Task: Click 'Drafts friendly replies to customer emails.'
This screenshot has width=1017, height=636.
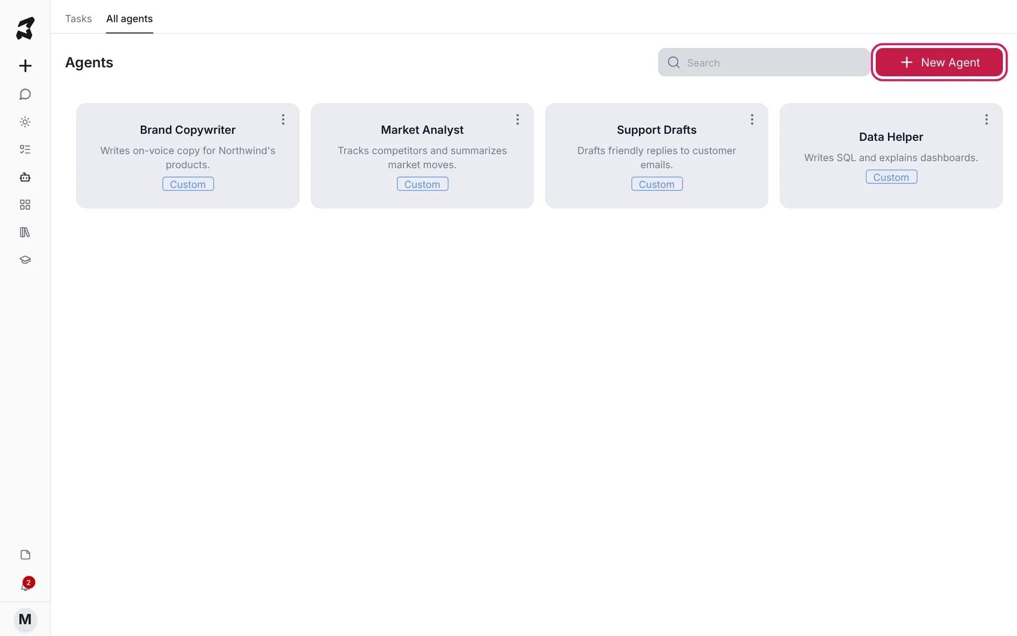Action: click(657, 158)
